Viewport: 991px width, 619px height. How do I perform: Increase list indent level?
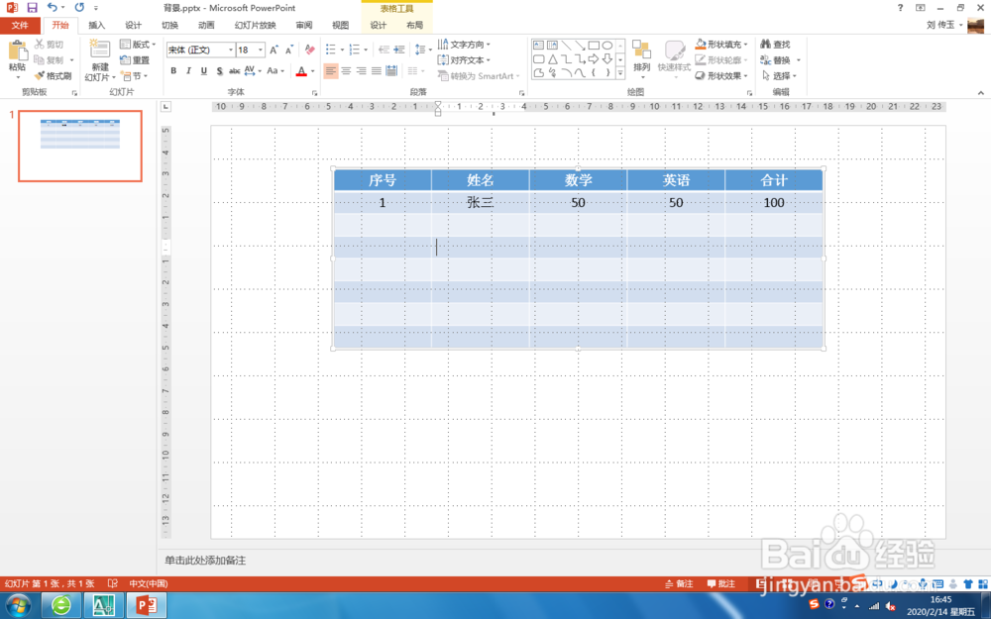pos(399,50)
